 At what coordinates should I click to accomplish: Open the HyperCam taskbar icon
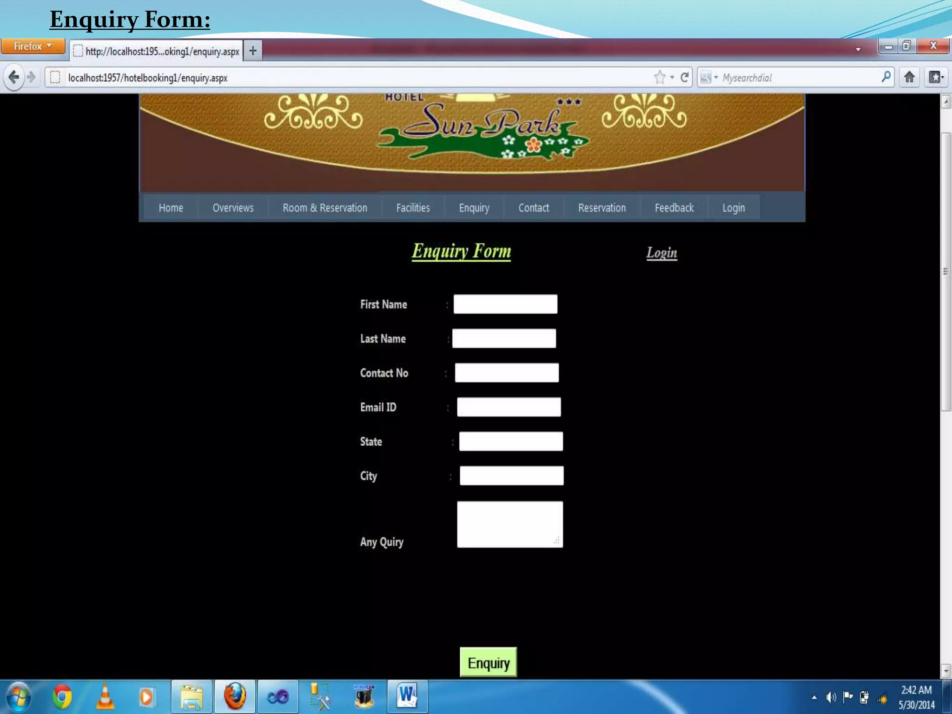364,697
